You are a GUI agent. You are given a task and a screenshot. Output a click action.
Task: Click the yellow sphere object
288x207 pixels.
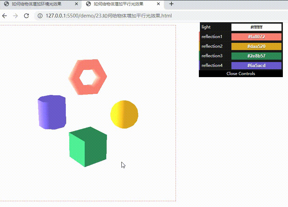(124, 114)
